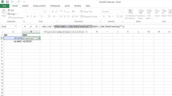The image size is (172, 96).
Task: Select column A header
Action: point(13,32)
